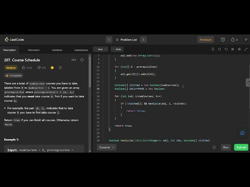Click the 12.2K likes count
The image size is (250, 187).
pos(29,68)
